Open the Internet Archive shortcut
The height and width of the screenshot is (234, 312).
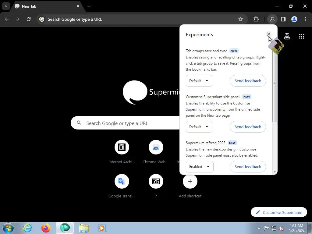(122, 147)
